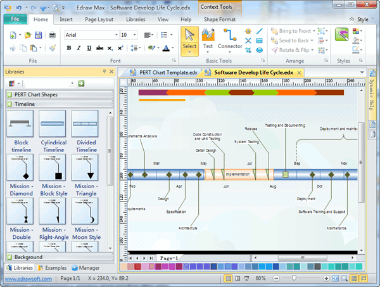Pick the Block timeline shape

(x=20, y=125)
